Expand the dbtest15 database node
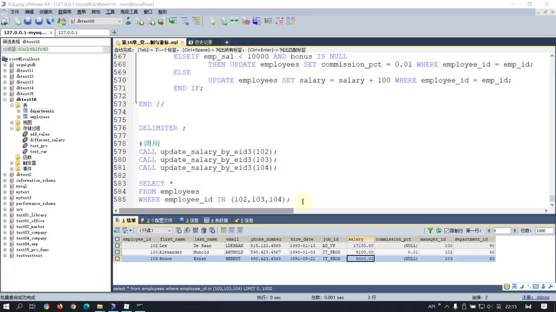556x312 pixels. click(5, 94)
